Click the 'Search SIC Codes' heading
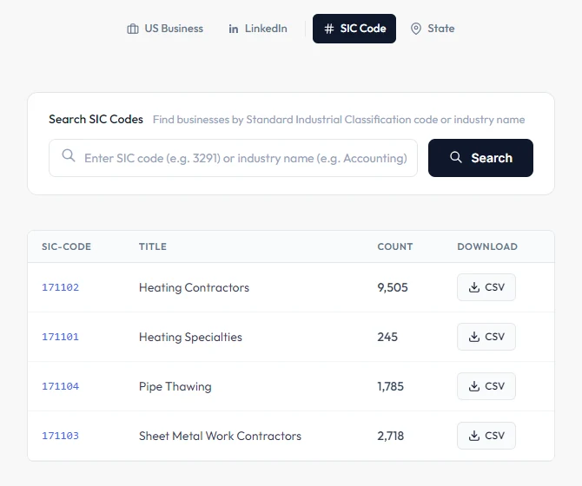The image size is (582, 486). coord(96,120)
